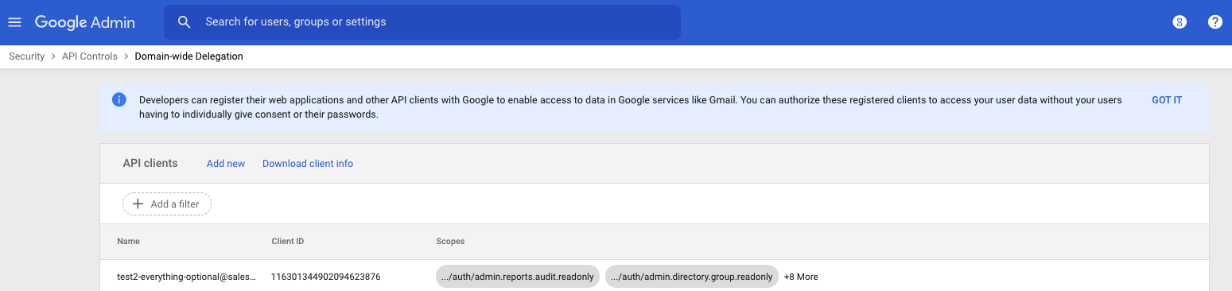Click the blue info icon in banner

click(119, 100)
